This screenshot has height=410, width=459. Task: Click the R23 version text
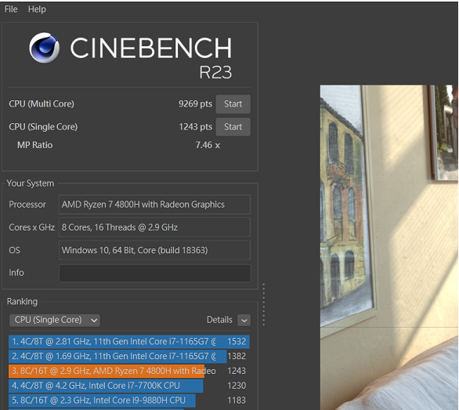point(215,72)
